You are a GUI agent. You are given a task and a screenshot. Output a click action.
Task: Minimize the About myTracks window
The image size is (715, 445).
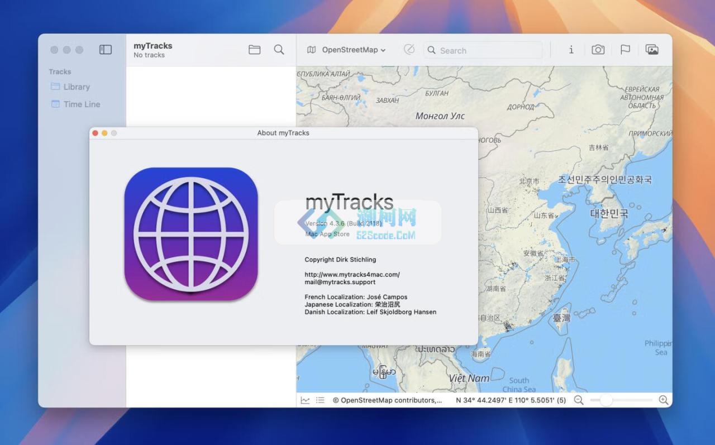(x=104, y=133)
